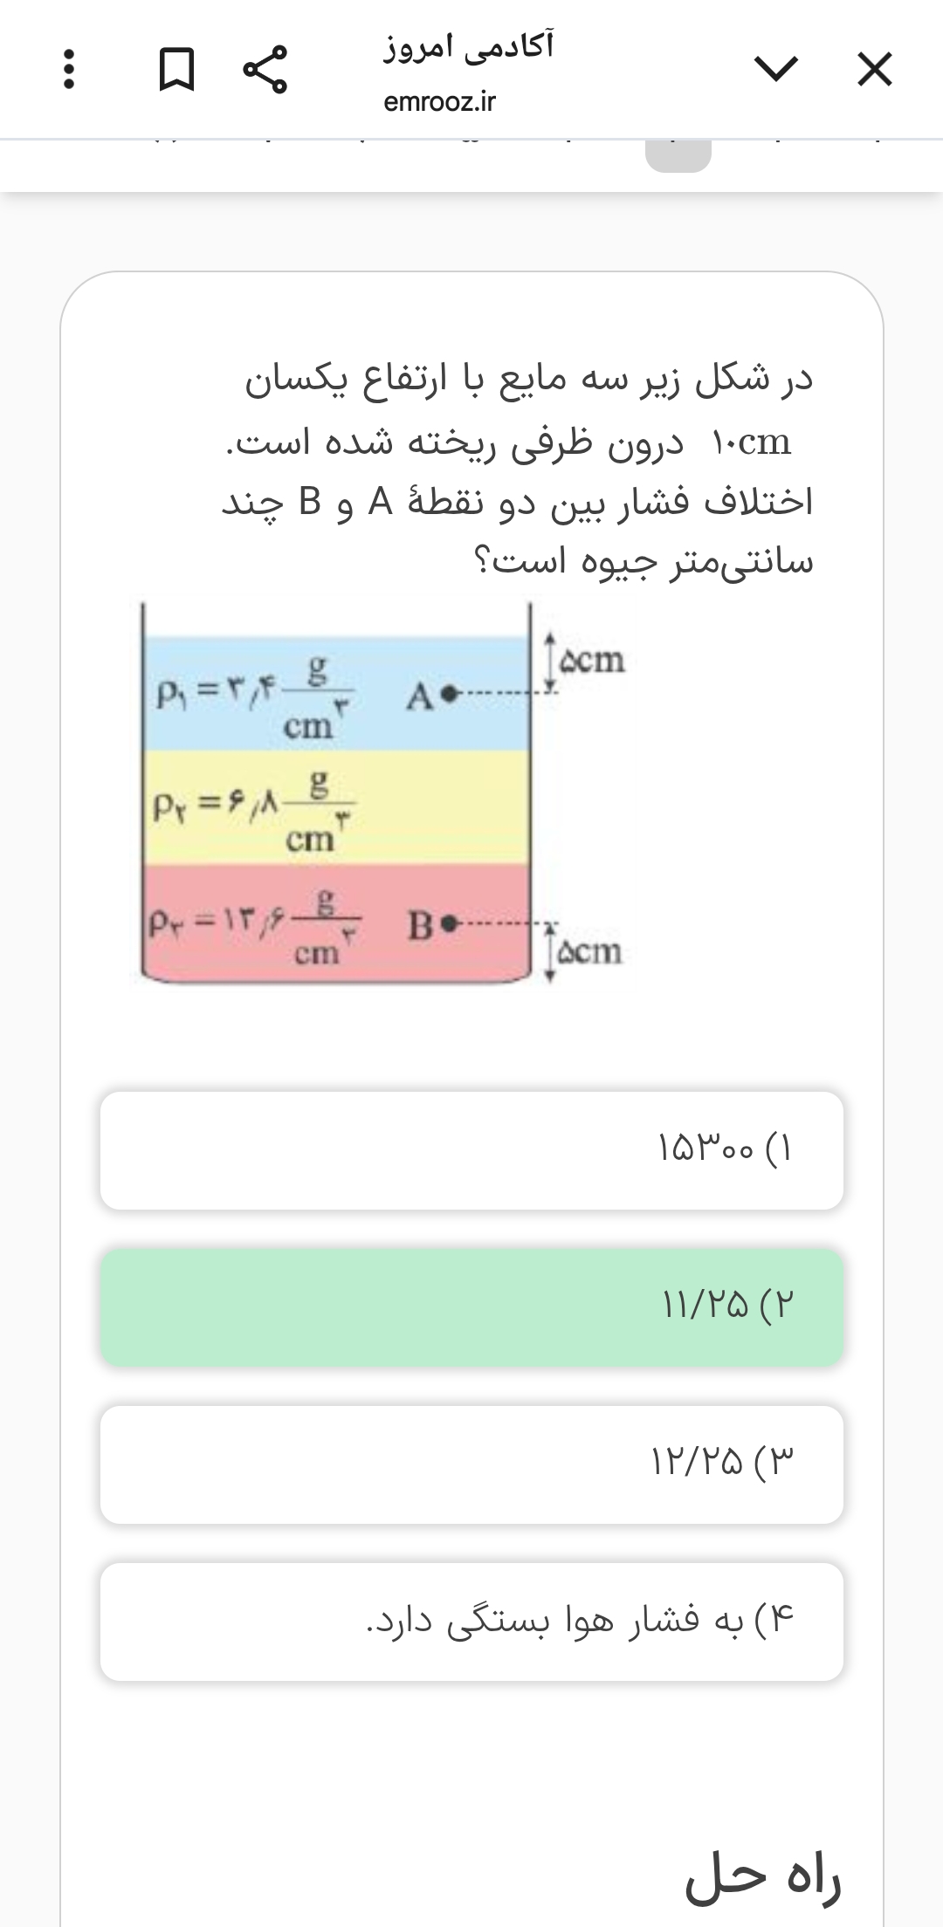
Task: Open the three-dot overflow menu
Action: tap(70, 70)
